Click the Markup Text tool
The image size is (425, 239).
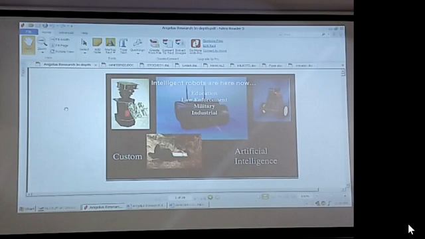[x=110, y=45]
